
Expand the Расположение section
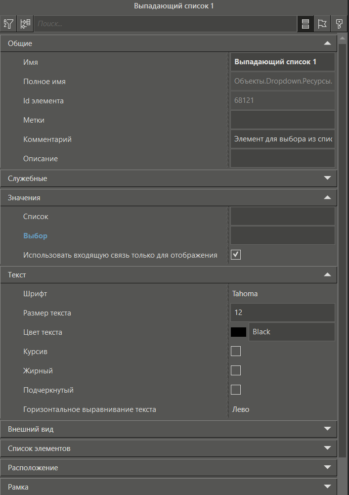[x=327, y=467]
